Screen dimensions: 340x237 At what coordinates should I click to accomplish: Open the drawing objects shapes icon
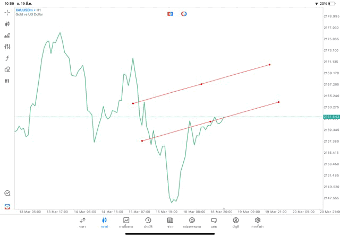(7, 69)
